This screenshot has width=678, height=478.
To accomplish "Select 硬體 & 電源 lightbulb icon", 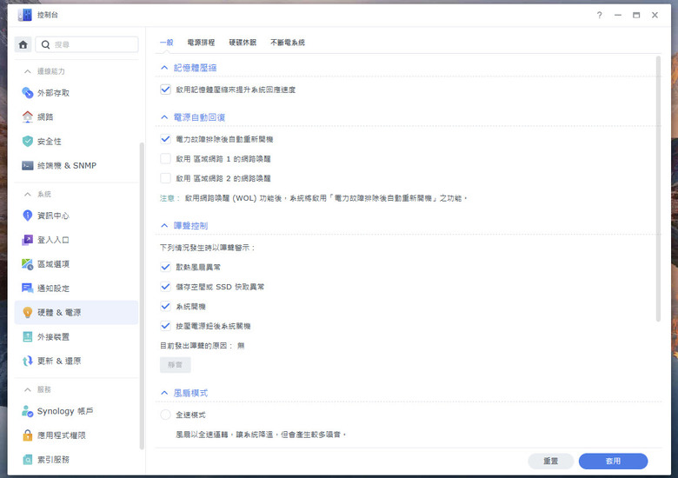I will (x=27, y=313).
